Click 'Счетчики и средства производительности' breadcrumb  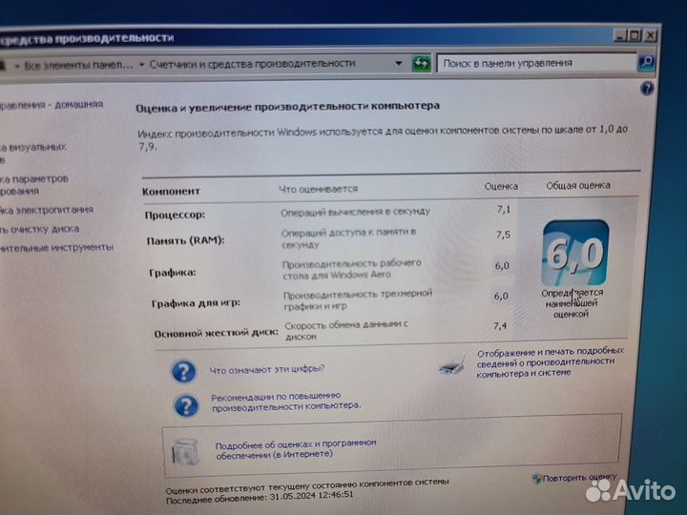pyautogui.click(x=252, y=64)
